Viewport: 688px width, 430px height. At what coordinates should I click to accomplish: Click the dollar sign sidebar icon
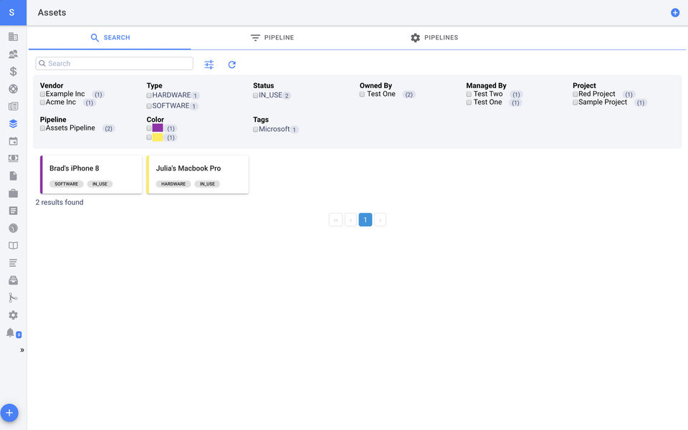pos(13,72)
